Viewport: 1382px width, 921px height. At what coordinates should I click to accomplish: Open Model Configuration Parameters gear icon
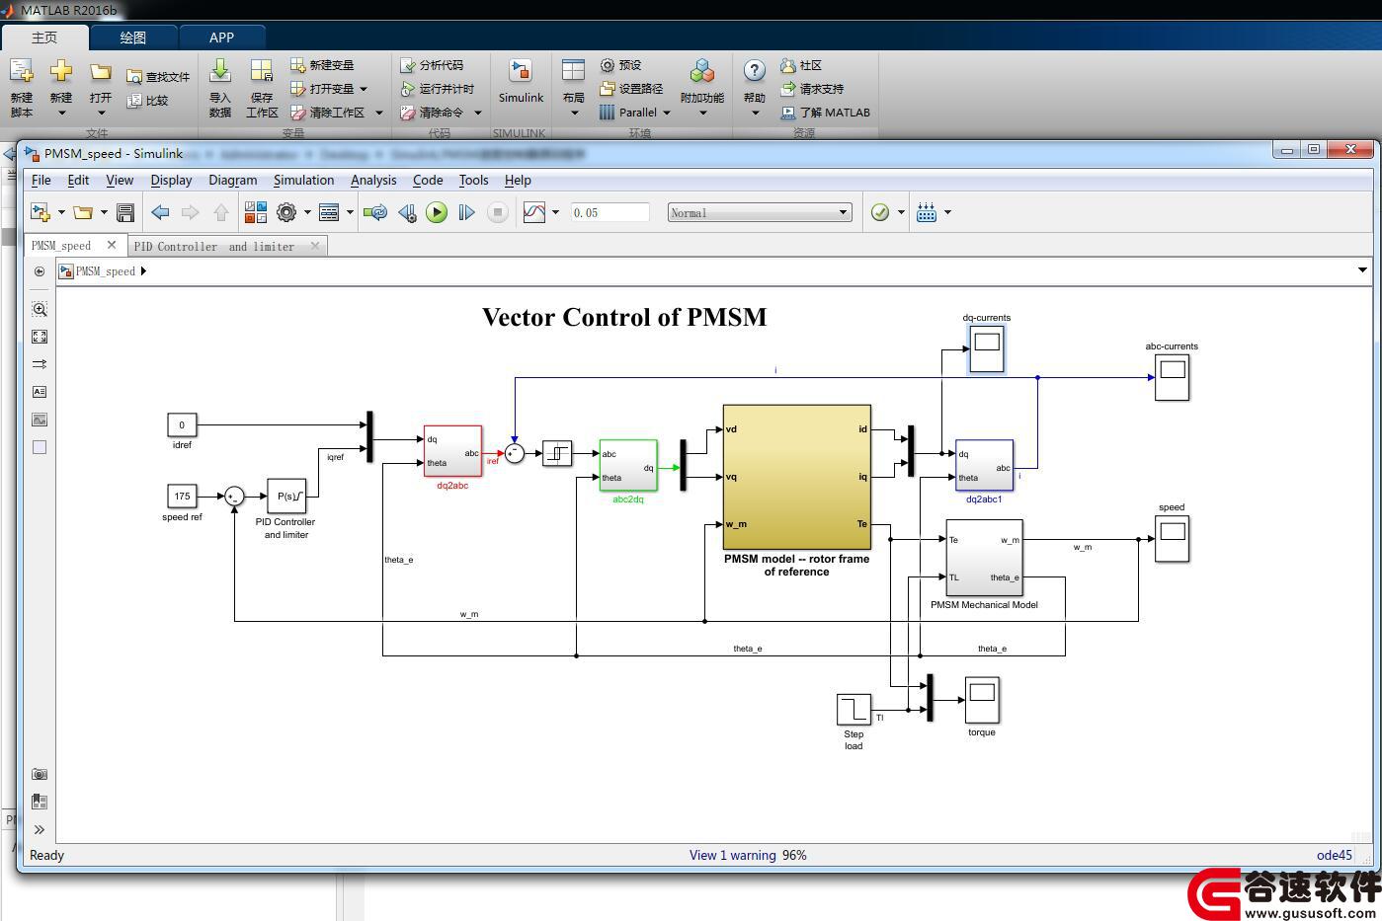coord(286,212)
